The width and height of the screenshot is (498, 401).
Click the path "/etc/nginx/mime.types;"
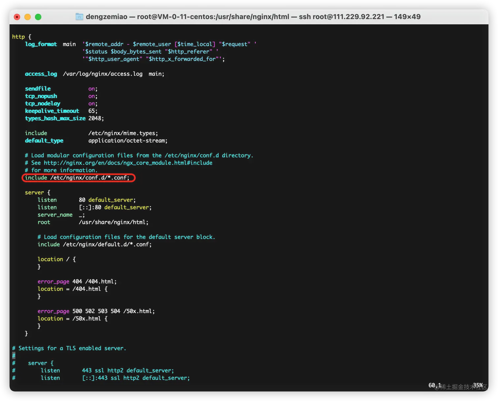click(123, 133)
